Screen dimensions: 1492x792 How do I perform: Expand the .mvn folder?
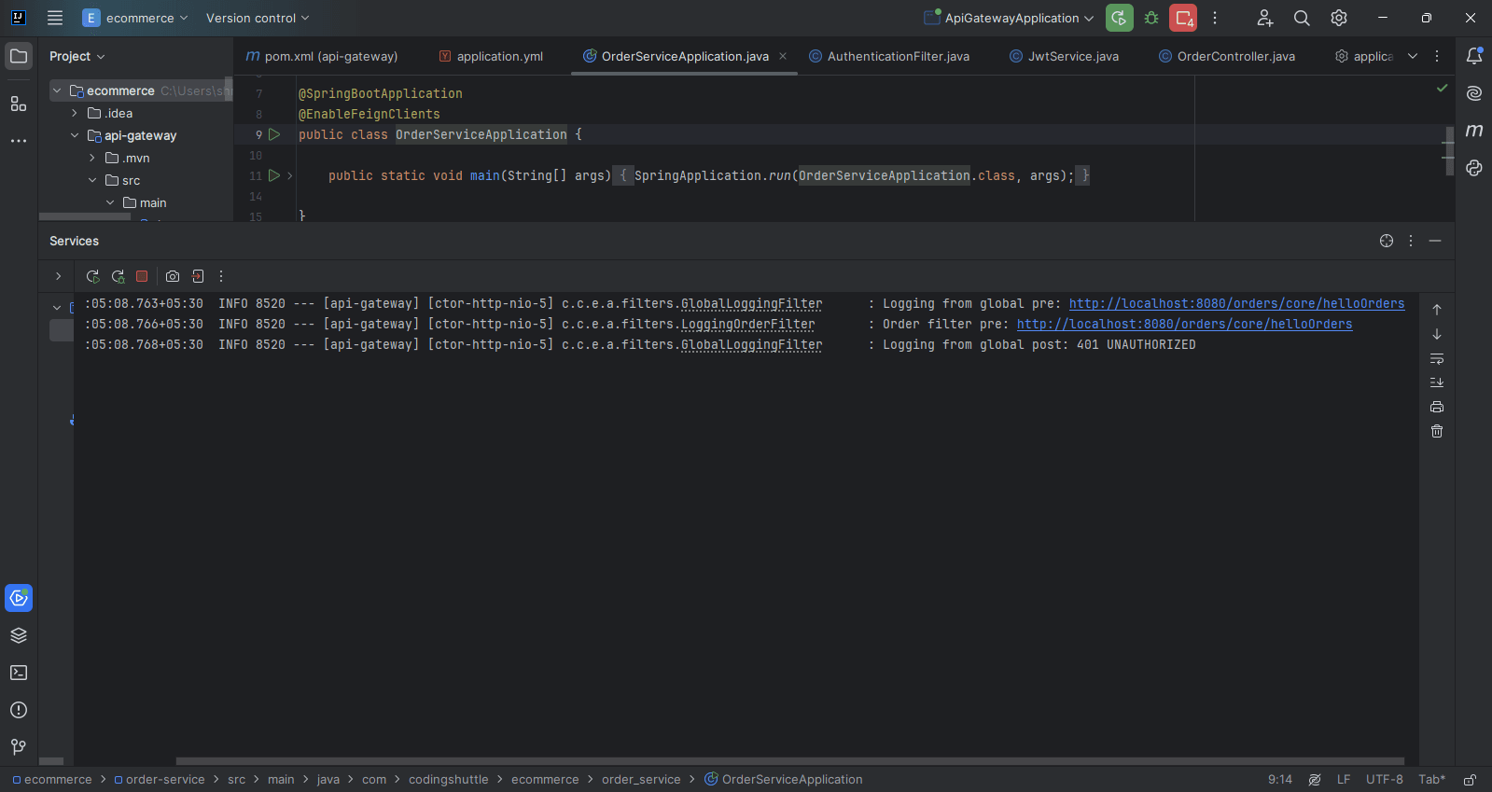(x=92, y=158)
